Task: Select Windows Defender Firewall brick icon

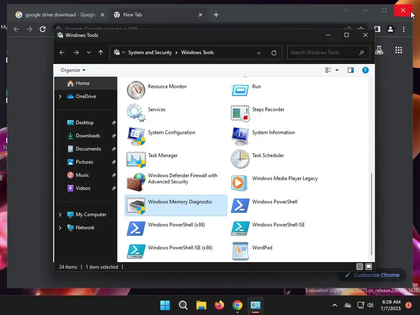Action: (136, 182)
